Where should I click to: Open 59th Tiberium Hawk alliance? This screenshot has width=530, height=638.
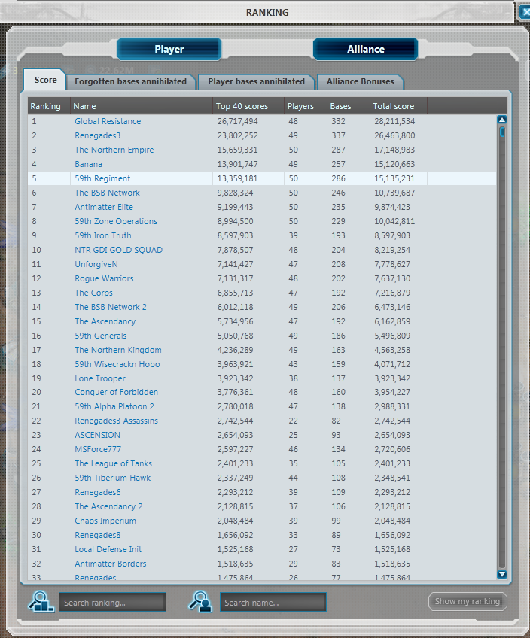tap(113, 478)
